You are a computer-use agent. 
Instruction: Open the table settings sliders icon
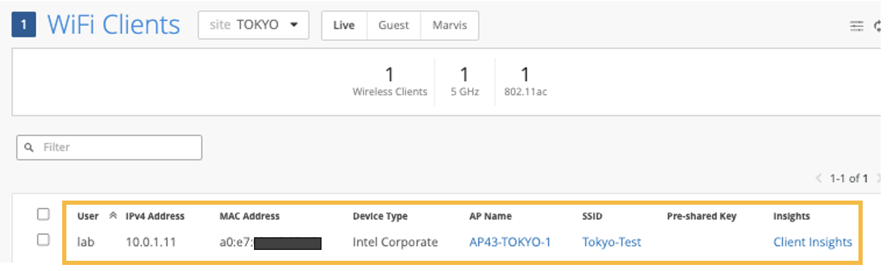click(x=857, y=25)
